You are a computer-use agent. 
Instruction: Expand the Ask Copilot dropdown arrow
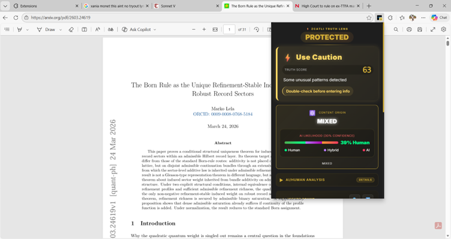pyautogui.click(x=155, y=29)
